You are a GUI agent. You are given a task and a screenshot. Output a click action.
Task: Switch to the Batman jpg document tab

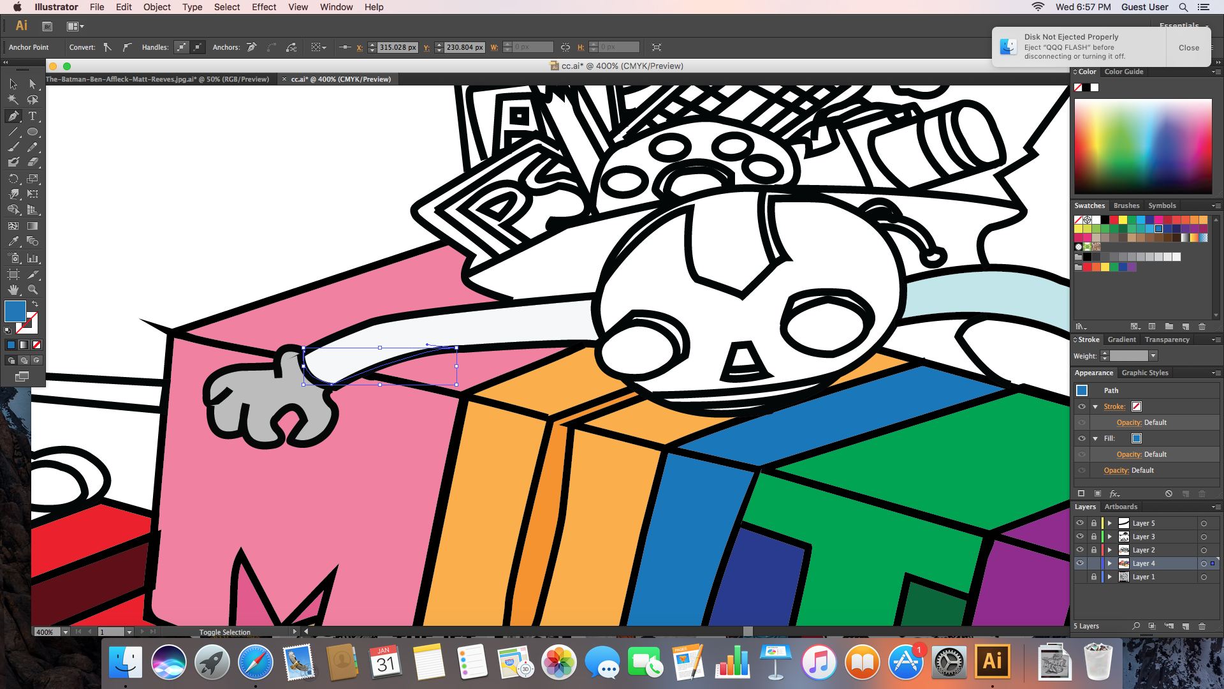point(157,79)
